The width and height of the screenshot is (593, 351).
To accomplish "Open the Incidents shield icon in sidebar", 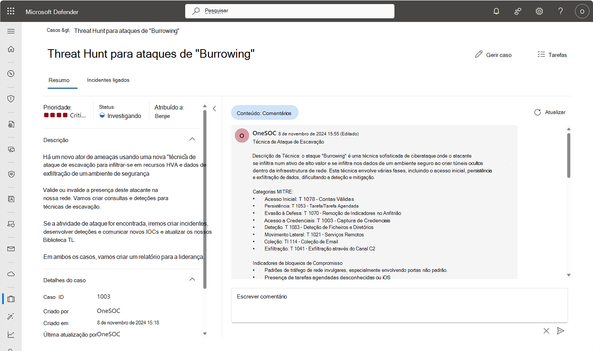I will [x=11, y=99].
